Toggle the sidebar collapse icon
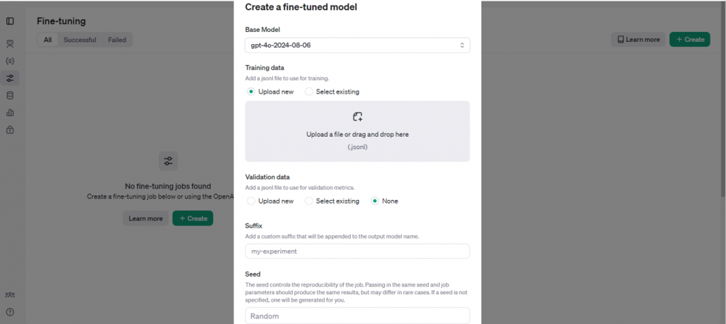The image size is (726, 324). tap(10, 21)
